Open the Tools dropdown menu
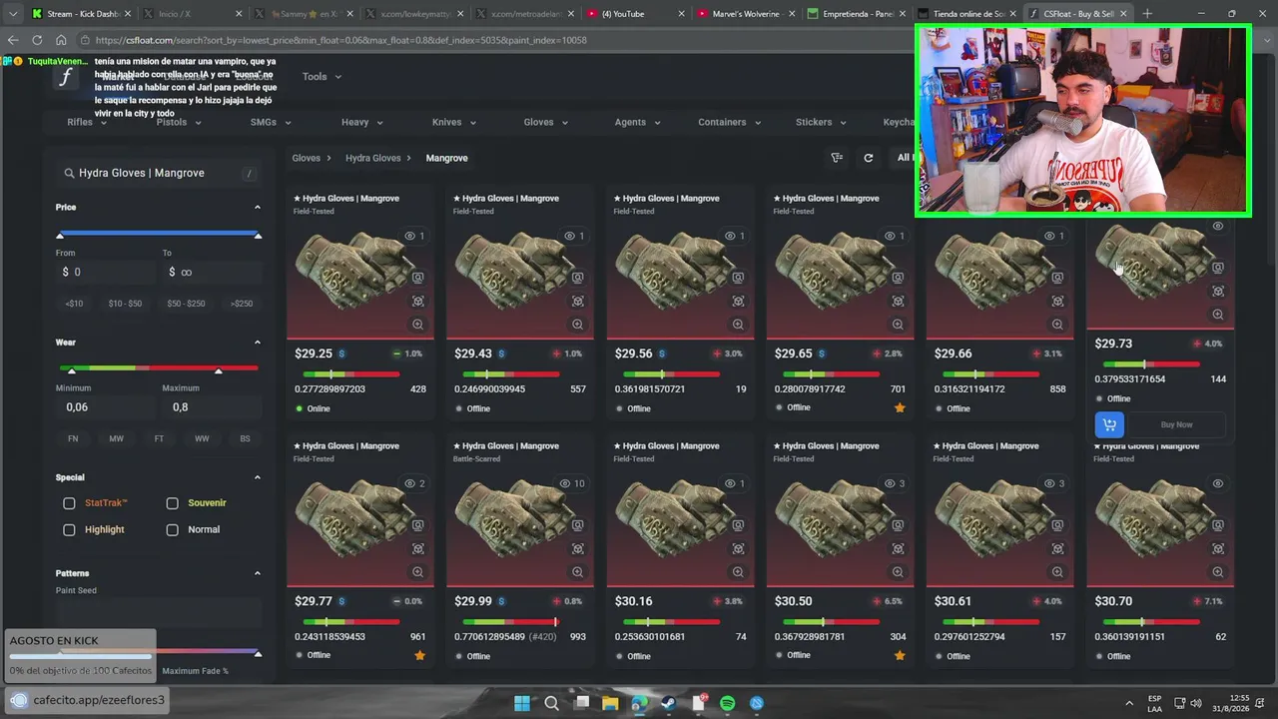This screenshot has height=719, width=1278. [x=321, y=77]
